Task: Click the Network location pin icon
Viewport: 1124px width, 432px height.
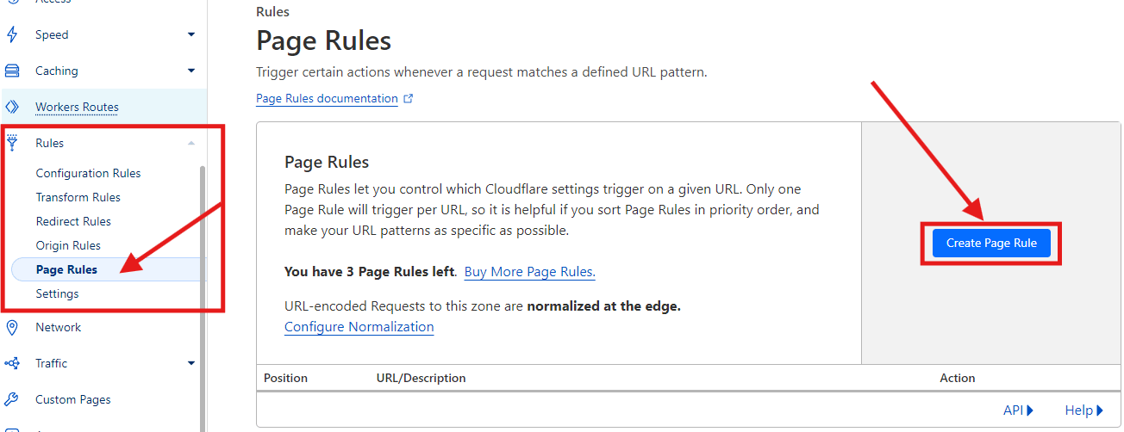Action: (12, 327)
